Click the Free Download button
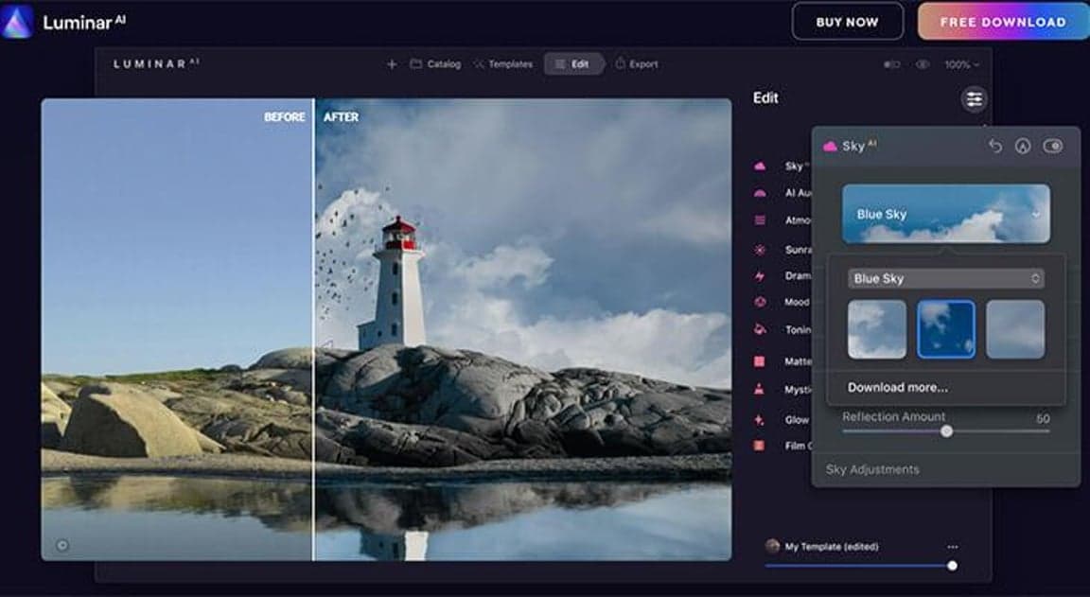Viewport: 1090px width, 597px height. (x=1003, y=21)
